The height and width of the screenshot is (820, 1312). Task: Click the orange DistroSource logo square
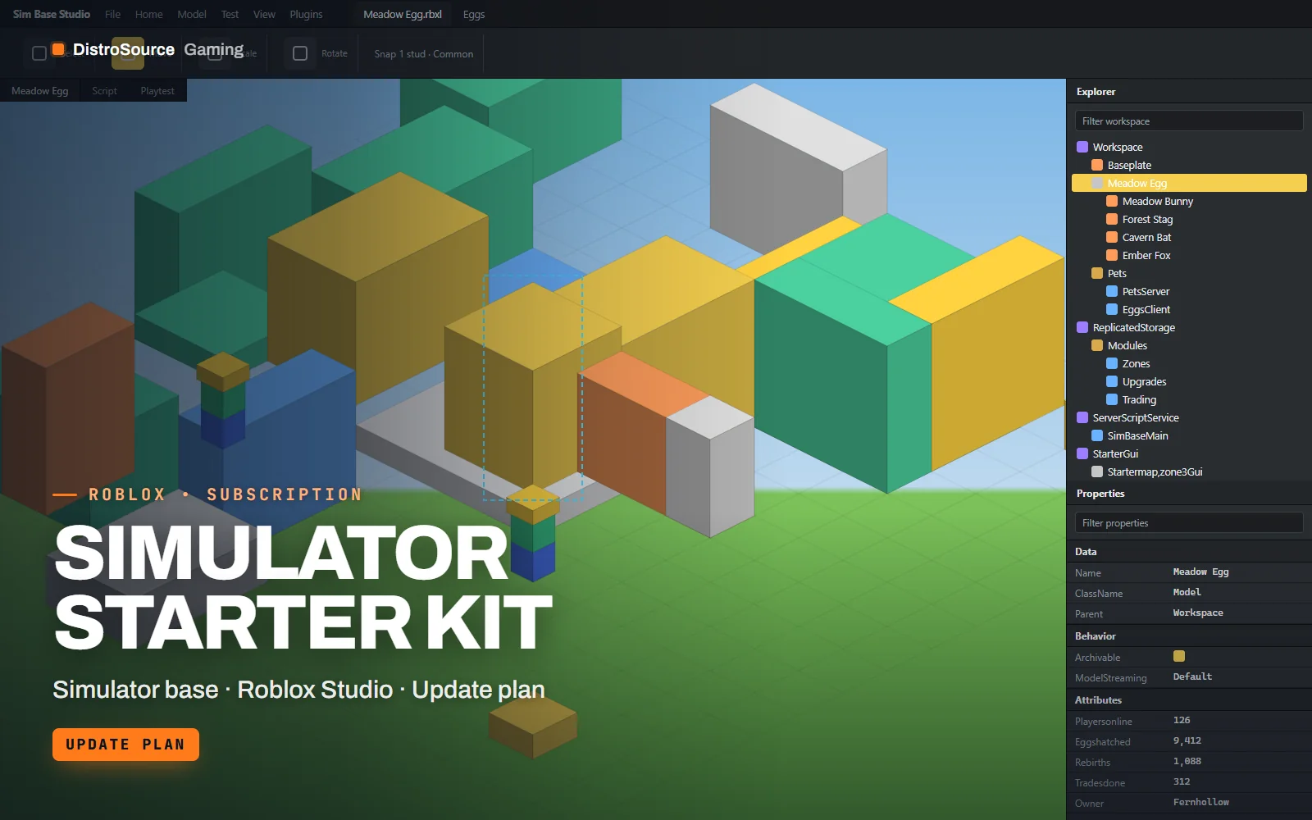tap(58, 49)
